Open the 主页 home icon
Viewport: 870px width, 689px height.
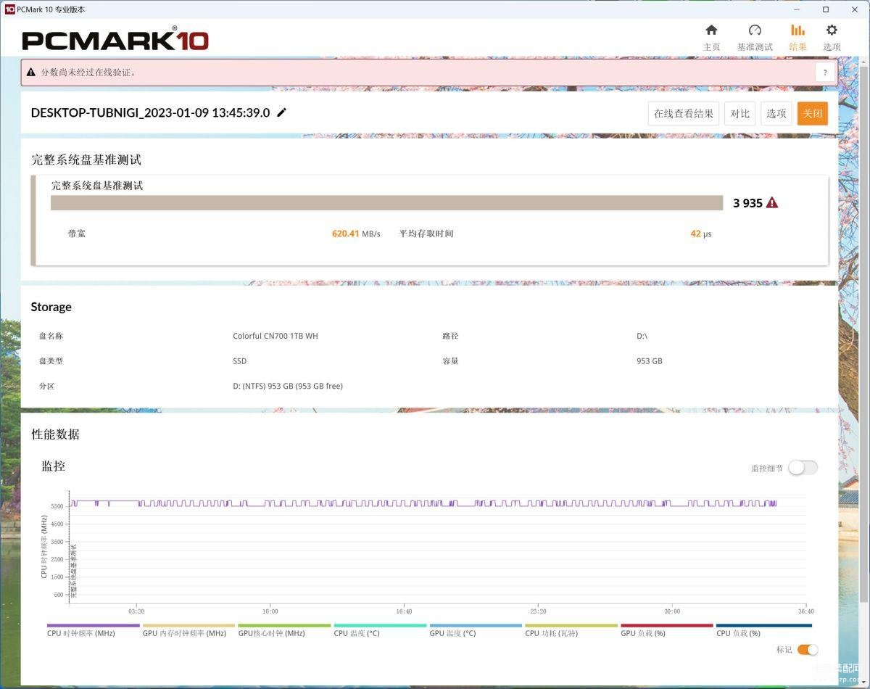pyautogui.click(x=711, y=30)
